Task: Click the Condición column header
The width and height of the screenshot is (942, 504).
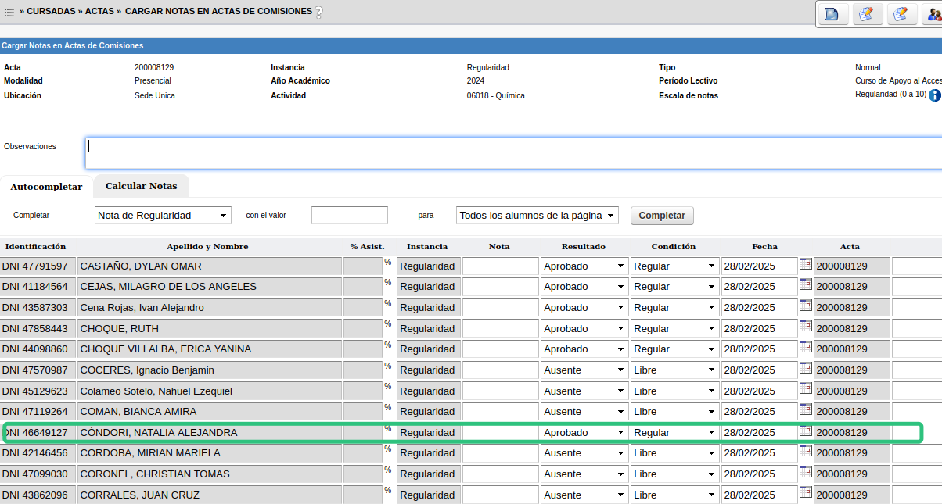Action: 673,246
